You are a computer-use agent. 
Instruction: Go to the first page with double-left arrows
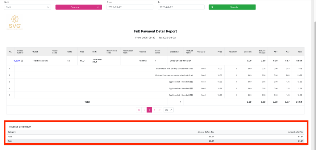[139, 110]
